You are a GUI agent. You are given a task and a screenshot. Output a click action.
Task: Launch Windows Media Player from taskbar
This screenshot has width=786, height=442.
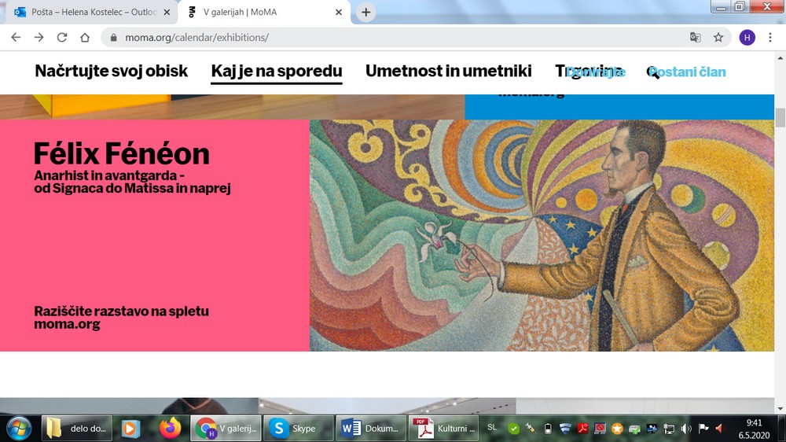pyautogui.click(x=130, y=428)
